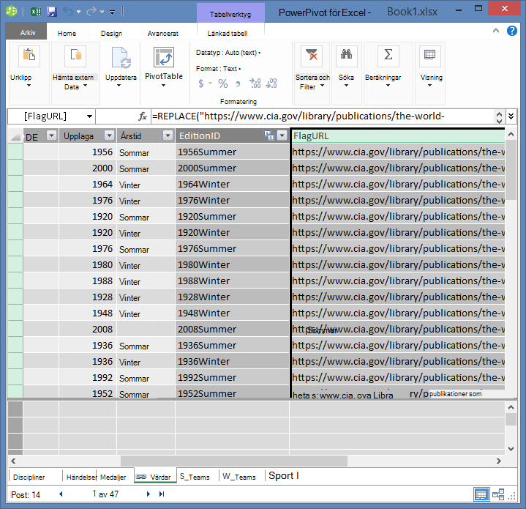Click the fx insert function icon
The height and width of the screenshot is (509, 526).
pos(143,116)
